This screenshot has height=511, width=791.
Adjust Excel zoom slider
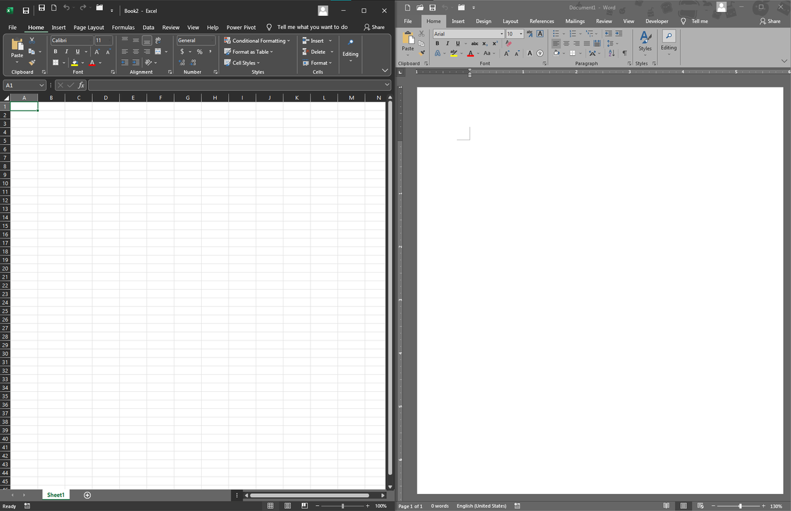pyautogui.click(x=342, y=506)
